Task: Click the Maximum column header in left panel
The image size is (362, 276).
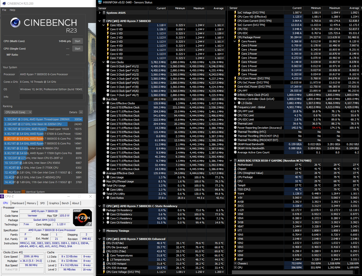Action: click(199, 8)
